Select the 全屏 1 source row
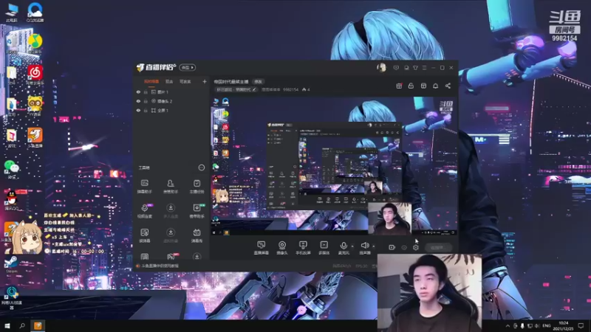This screenshot has width=591, height=332. point(171,110)
